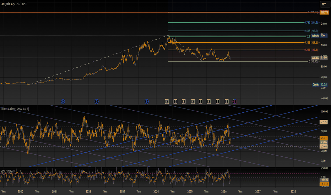
Task: Click the dividend marker near early 2022
Action: click(x=96, y=101)
